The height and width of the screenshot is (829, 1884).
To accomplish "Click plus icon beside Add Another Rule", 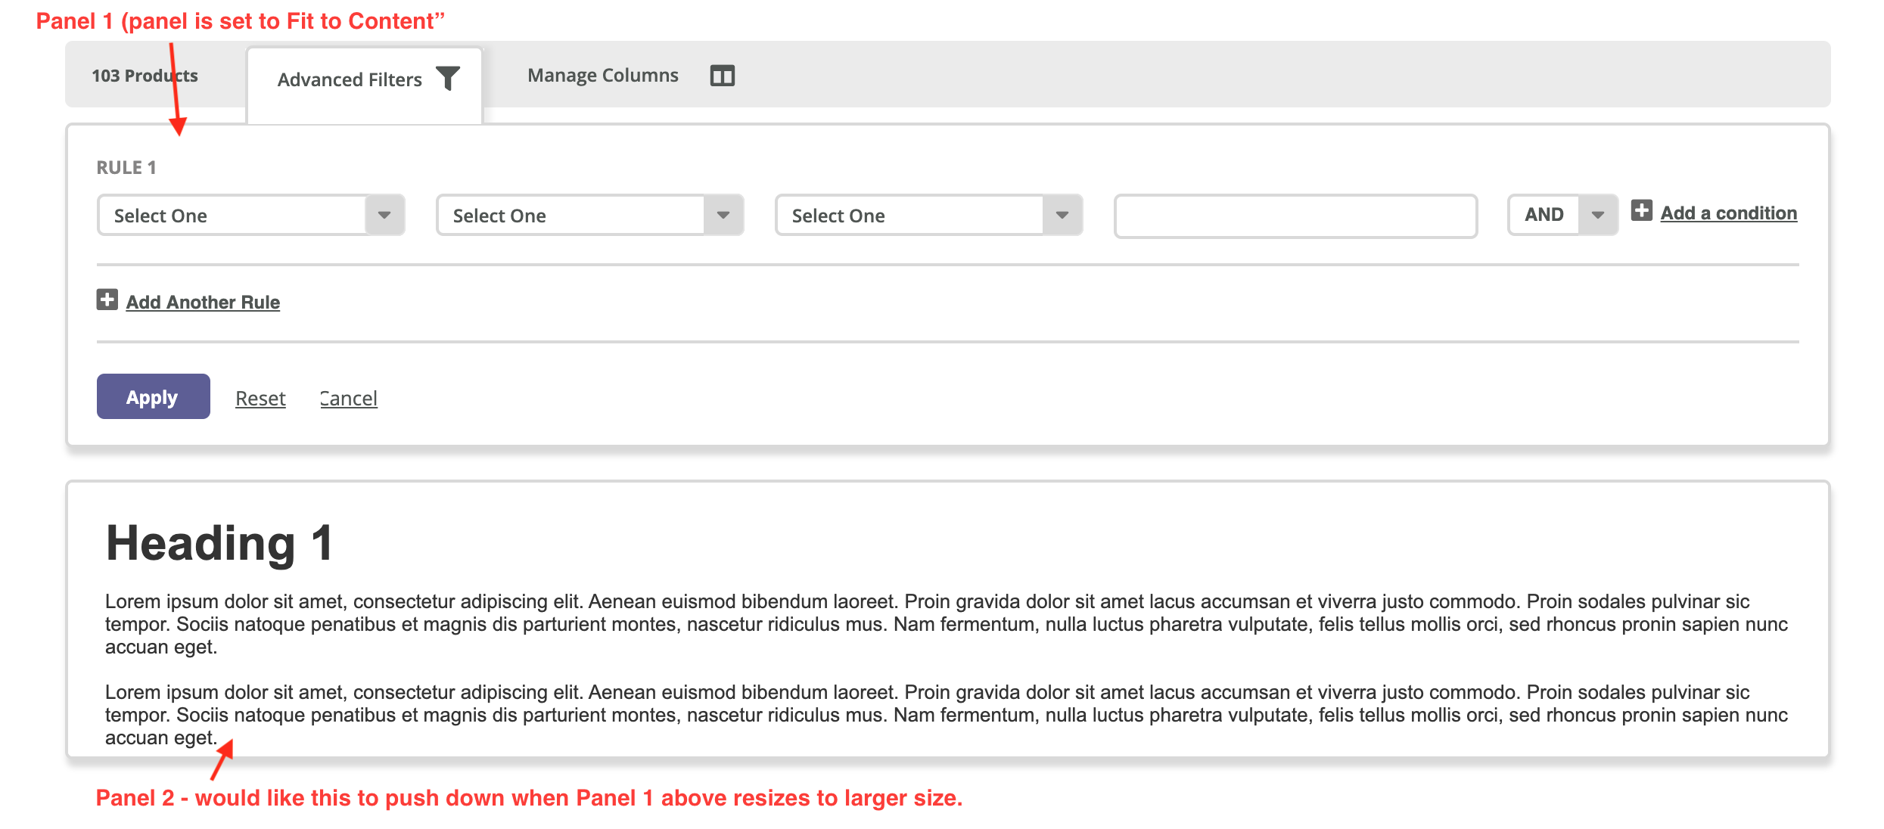I will [107, 300].
